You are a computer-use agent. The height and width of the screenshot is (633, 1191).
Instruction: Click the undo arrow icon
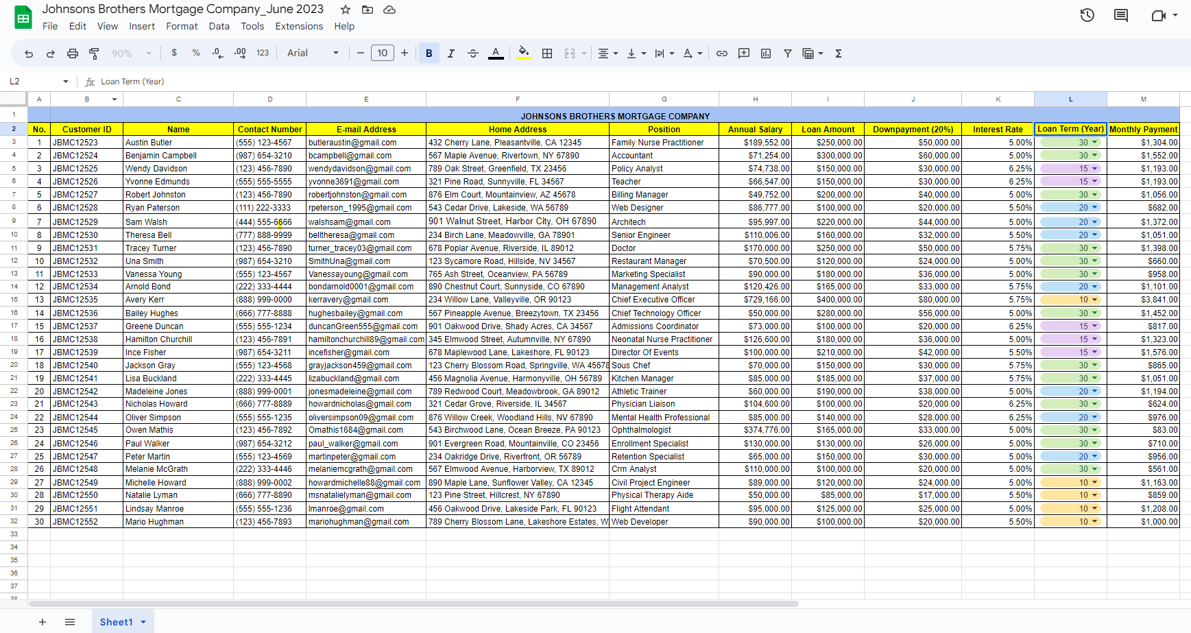(x=29, y=53)
